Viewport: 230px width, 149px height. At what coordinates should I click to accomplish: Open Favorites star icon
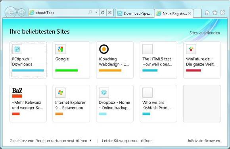tap(215, 13)
